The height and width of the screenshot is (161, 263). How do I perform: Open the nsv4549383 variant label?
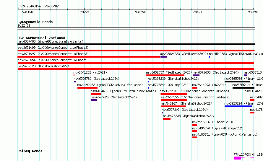pos(236,54)
